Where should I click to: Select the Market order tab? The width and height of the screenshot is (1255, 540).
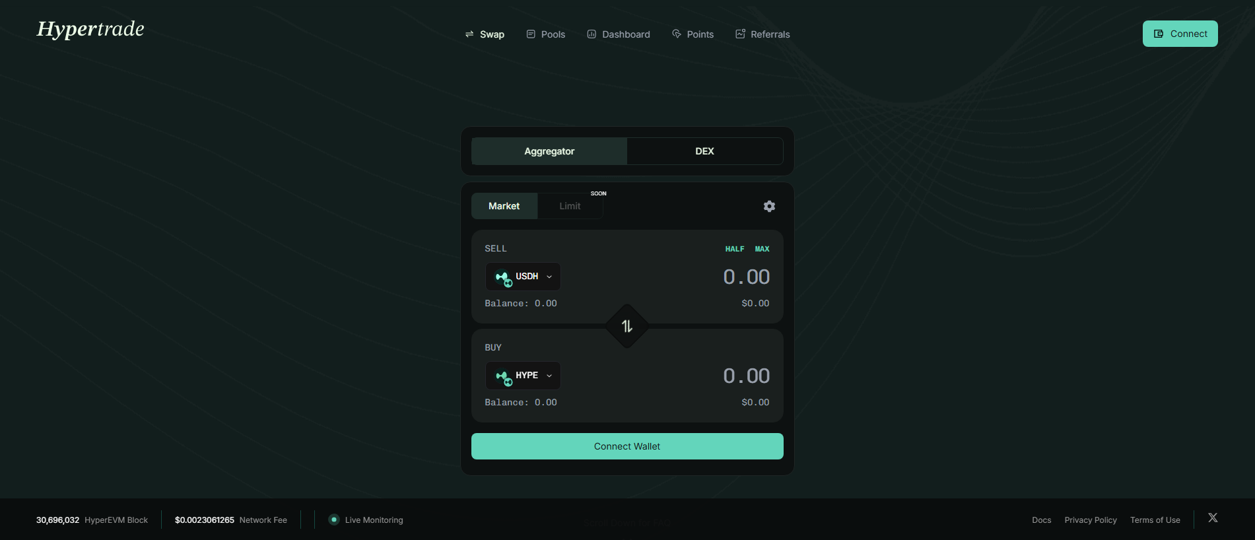coord(504,206)
